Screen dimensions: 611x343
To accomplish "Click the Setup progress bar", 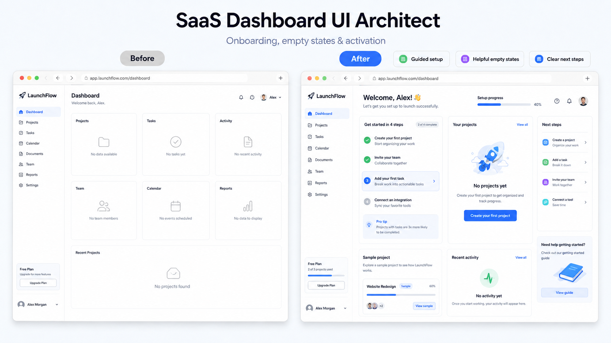I will point(504,105).
